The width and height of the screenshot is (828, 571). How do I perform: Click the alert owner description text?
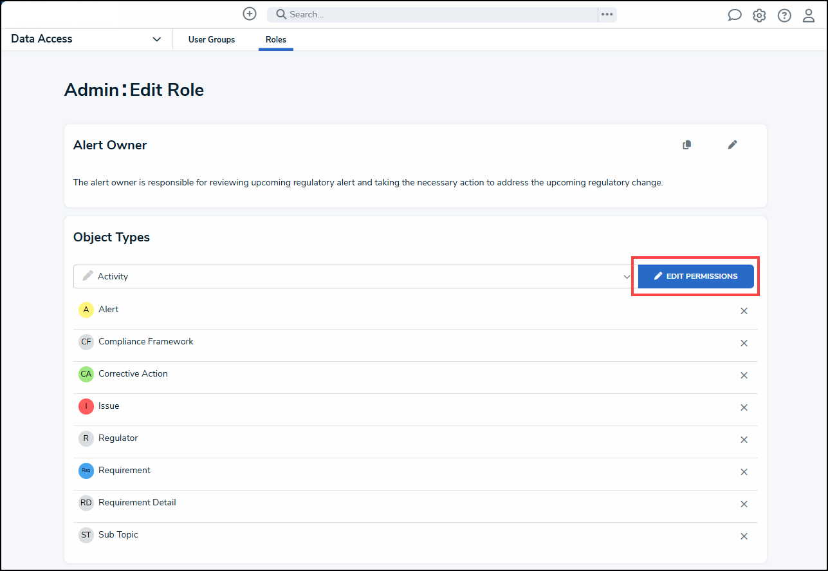[368, 183]
